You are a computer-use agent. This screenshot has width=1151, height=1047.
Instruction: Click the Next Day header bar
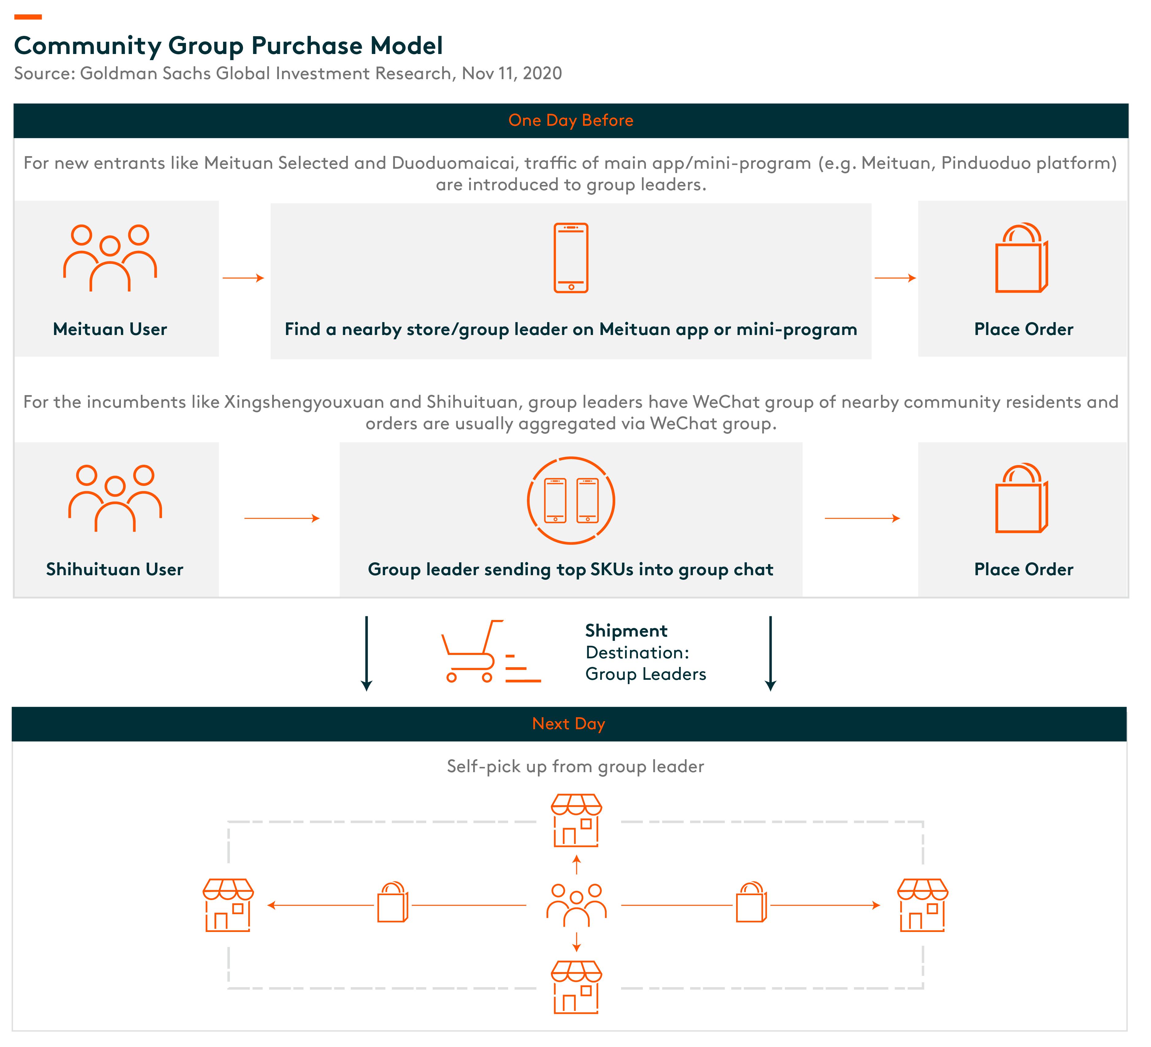(569, 724)
